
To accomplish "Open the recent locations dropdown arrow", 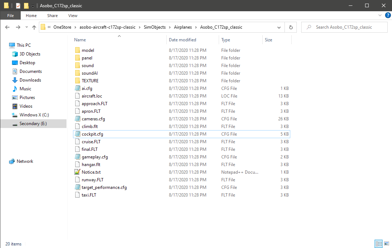I will (27, 27).
